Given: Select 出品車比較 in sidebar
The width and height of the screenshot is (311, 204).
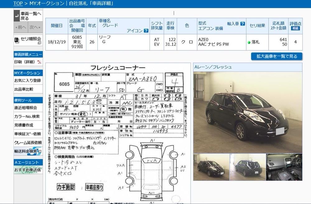Looking at the screenshot, I should (28, 89).
